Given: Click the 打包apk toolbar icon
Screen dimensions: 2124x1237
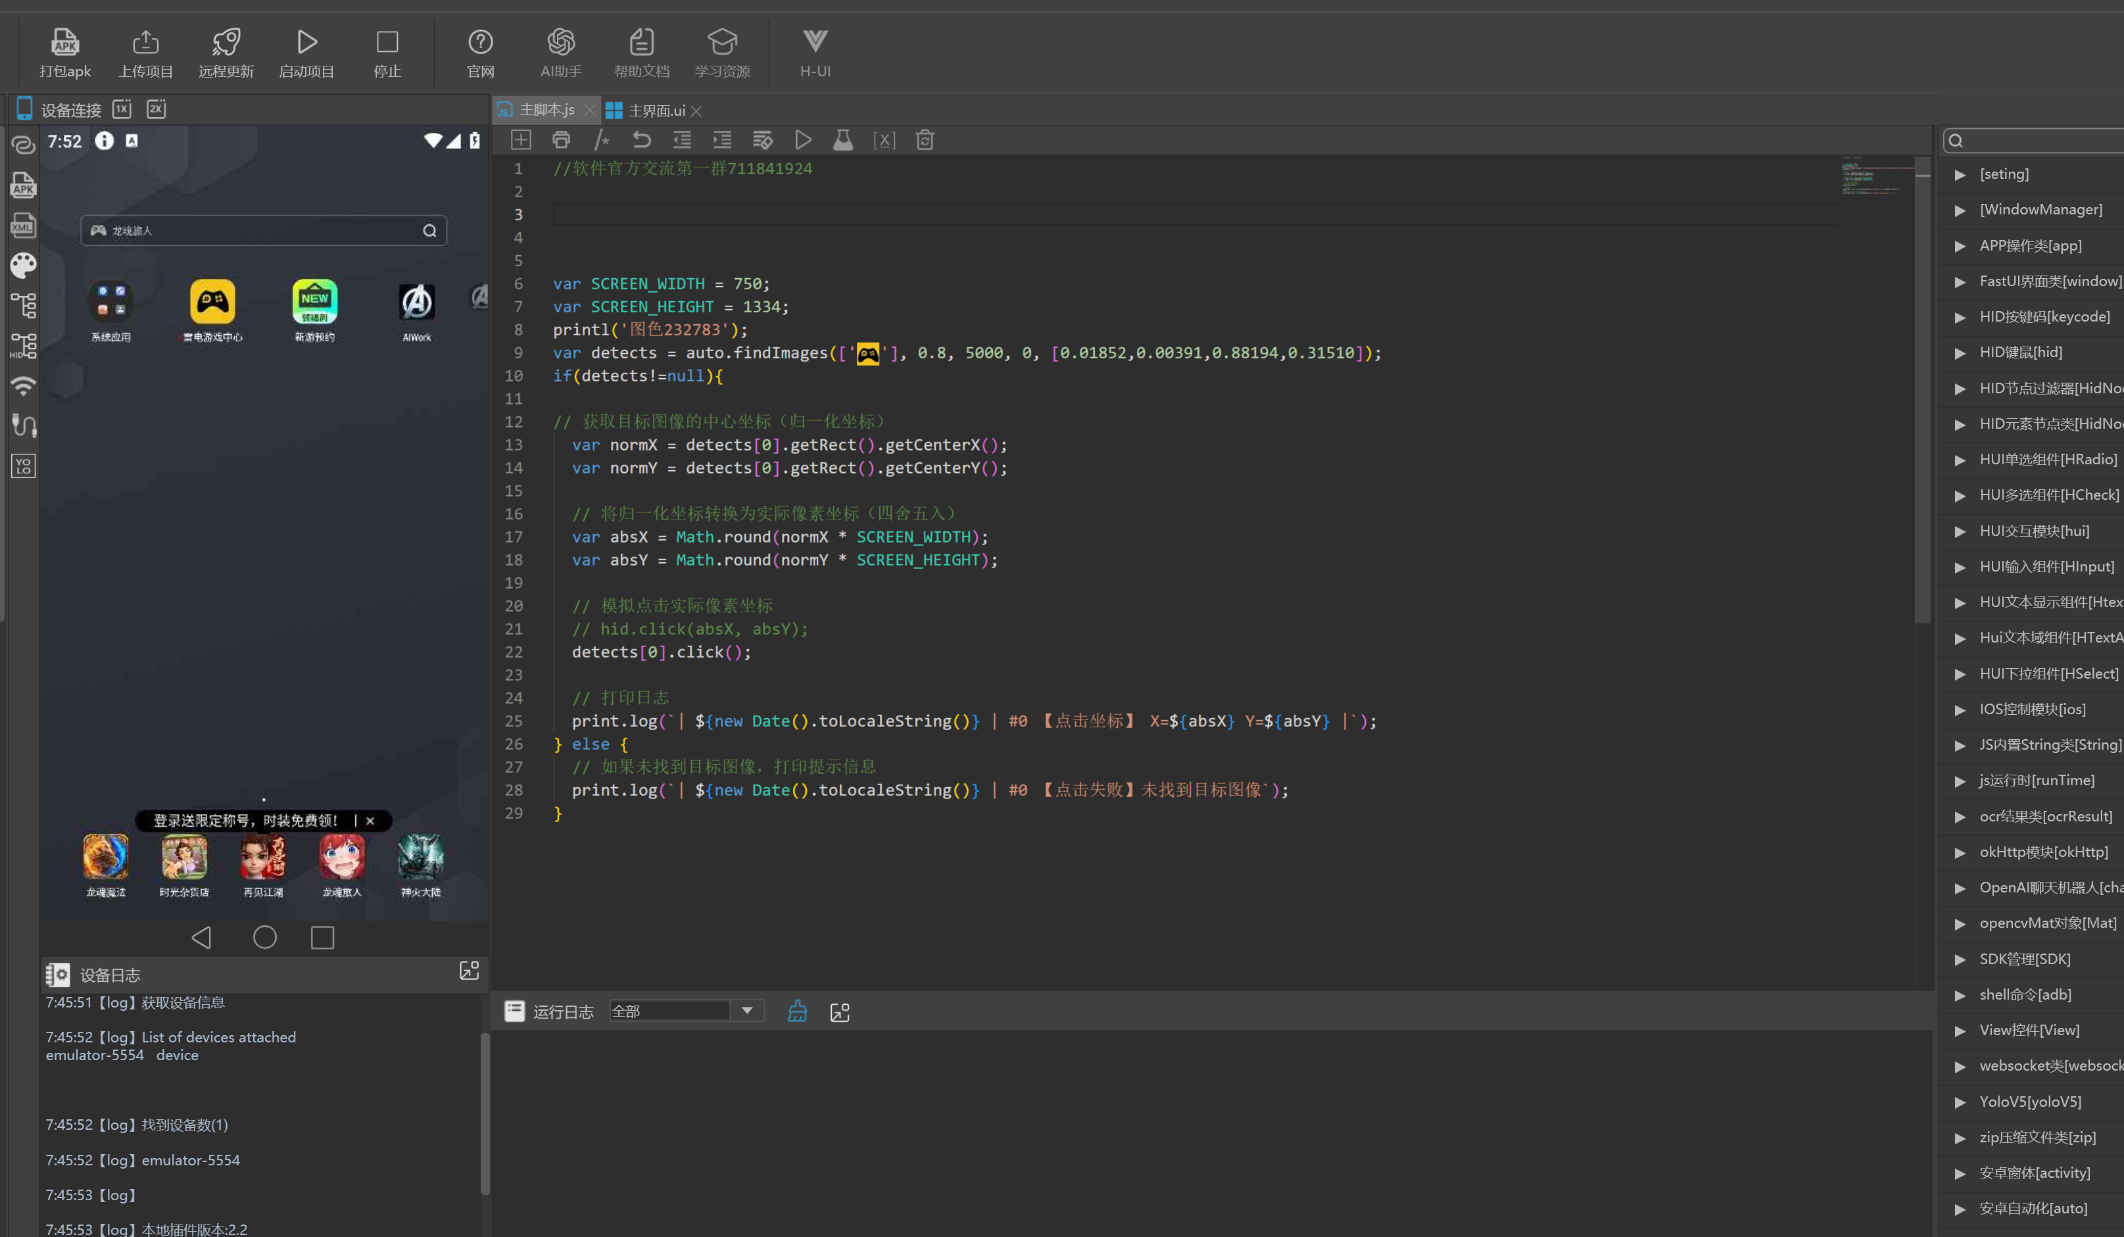Looking at the screenshot, I should pyautogui.click(x=65, y=41).
